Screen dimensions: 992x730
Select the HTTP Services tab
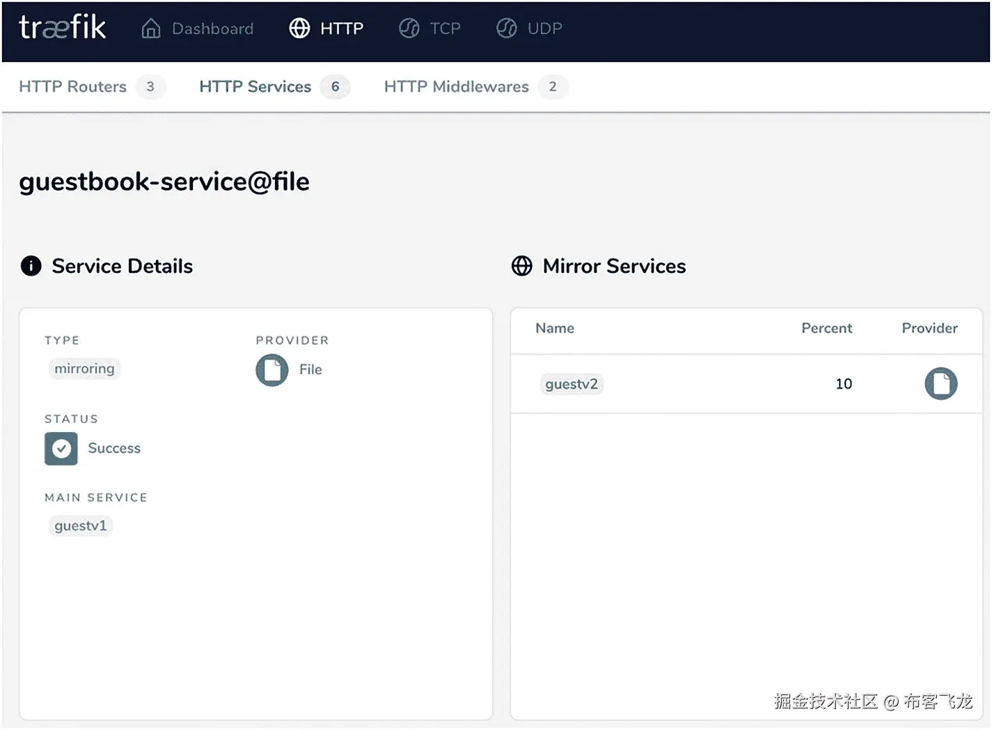point(255,87)
